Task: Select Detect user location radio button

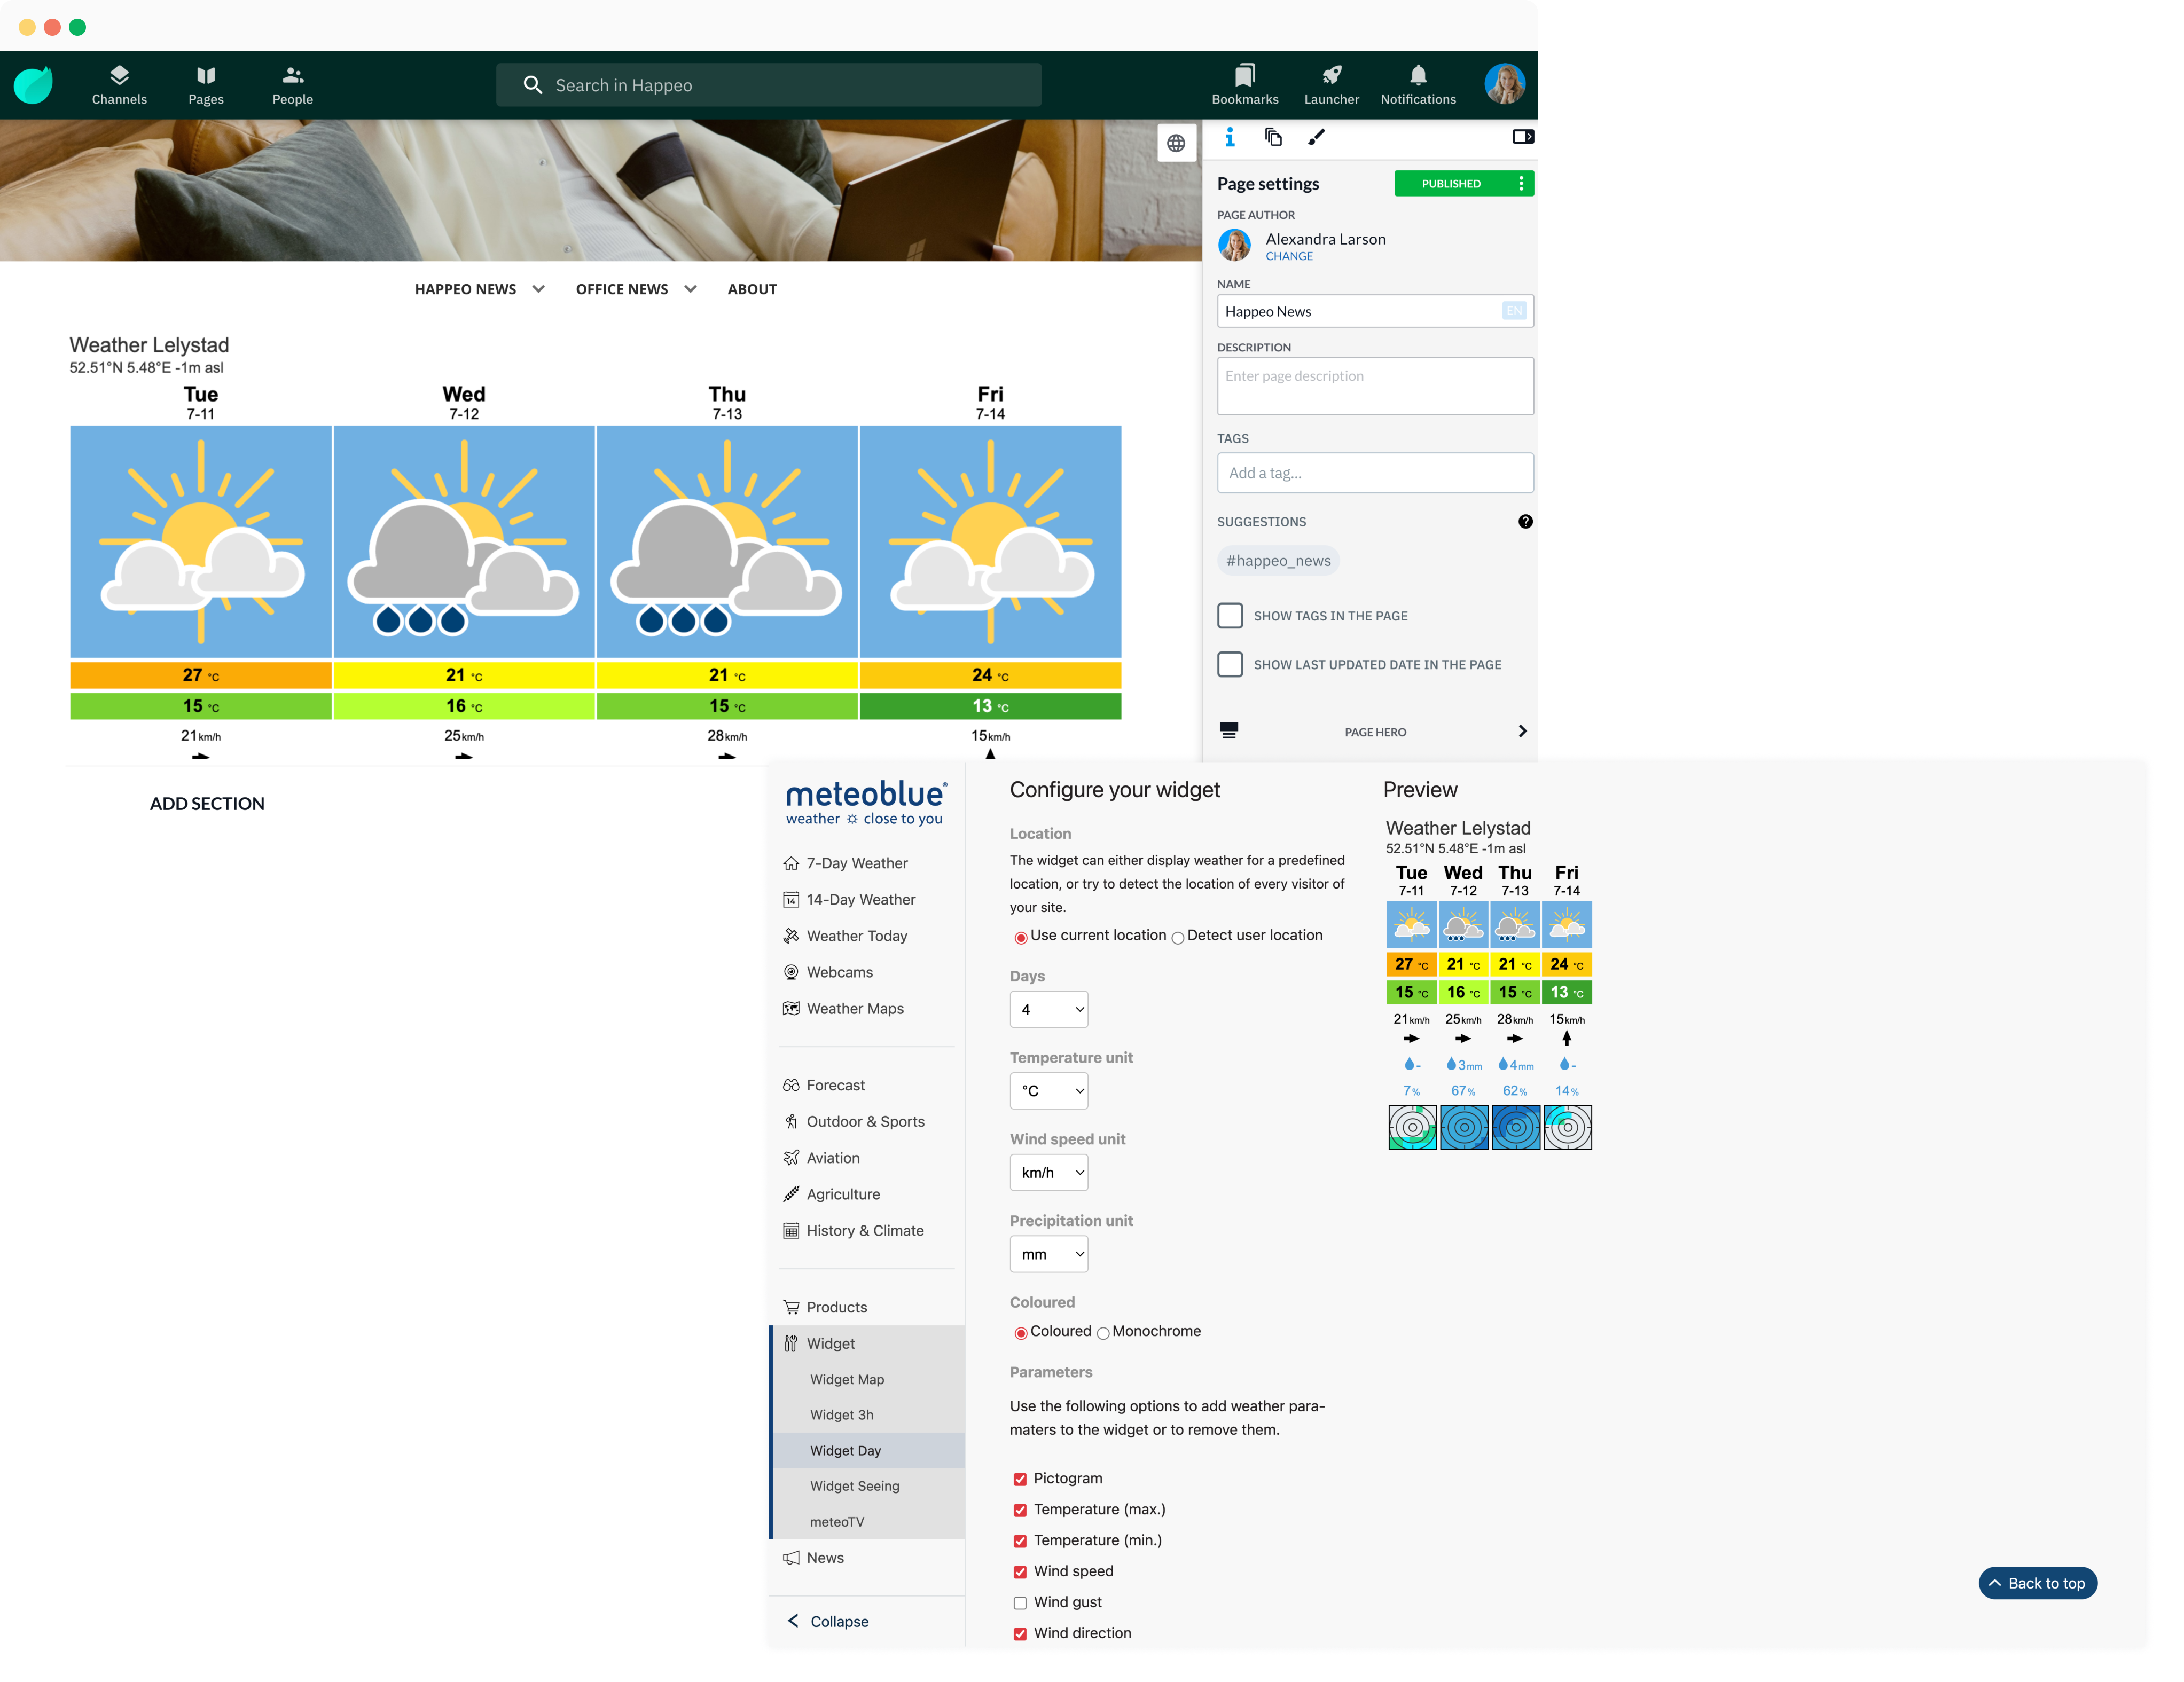Action: (x=1177, y=937)
